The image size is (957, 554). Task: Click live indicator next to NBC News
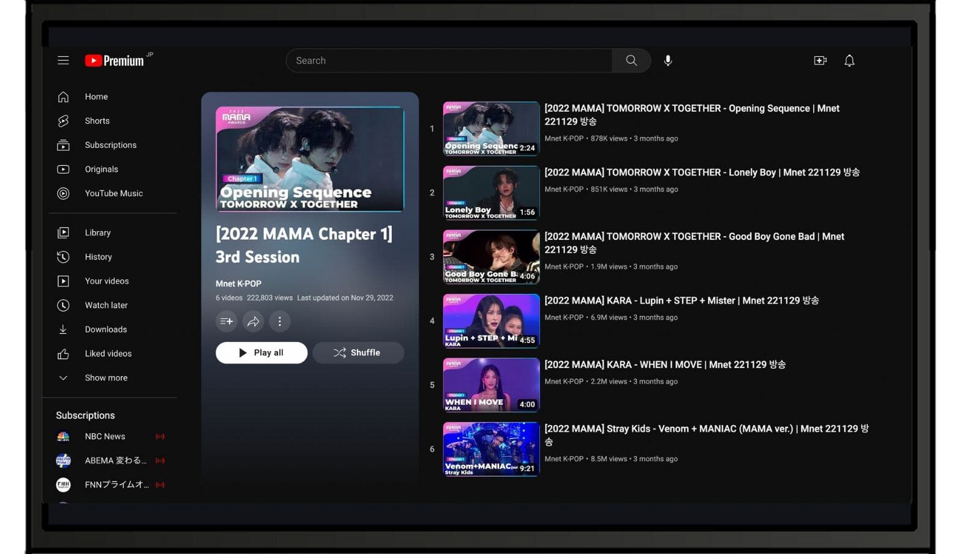point(160,437)
